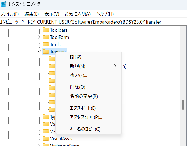Image resolution: width=187 pixels, height=146 pixels.
Task: Click the Transfer folder icon
Action: pyautogui.click(x=46, y=52)
